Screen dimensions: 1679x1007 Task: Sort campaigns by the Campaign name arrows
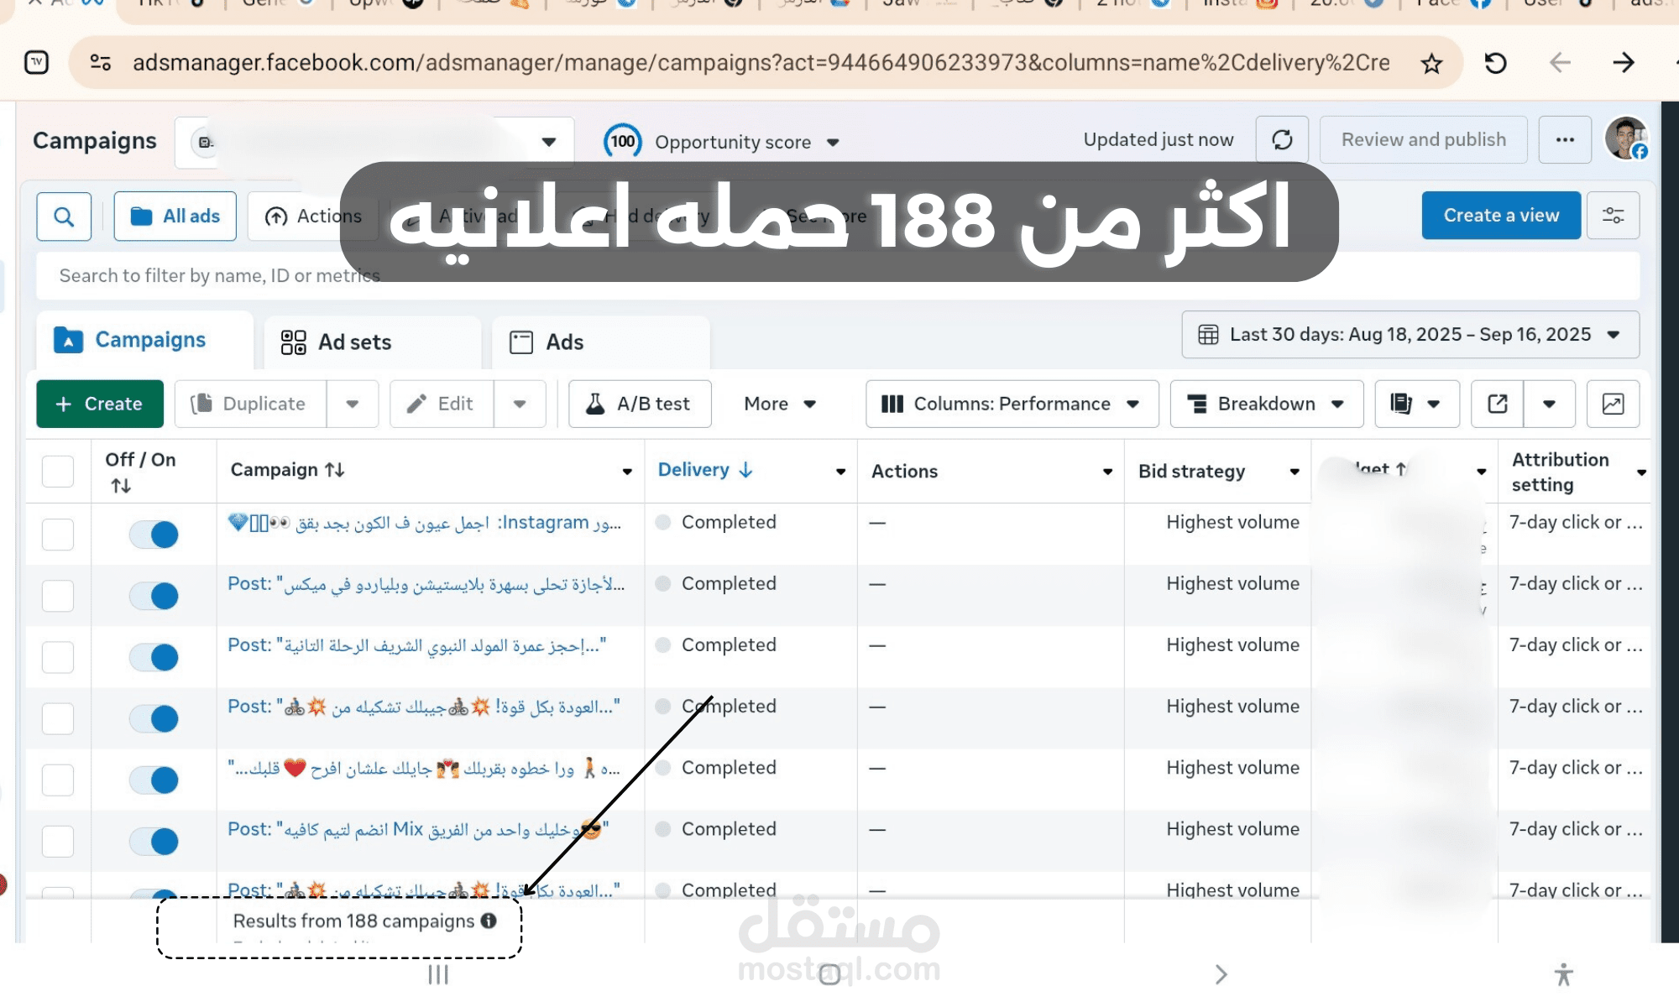[x=335, y=470]
